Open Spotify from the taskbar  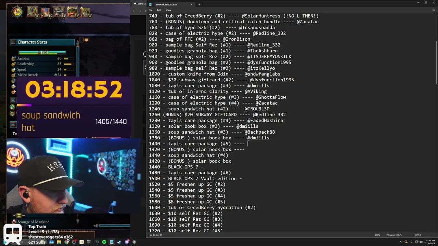point(104,242)
